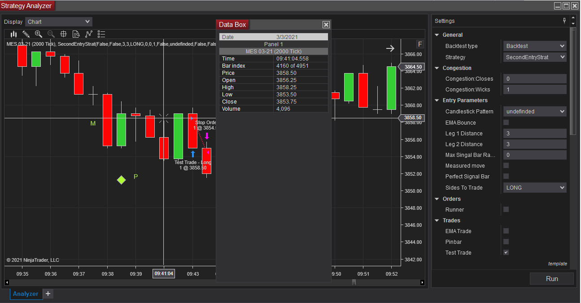Image resolution: width=581 pixels, height=303 pixels.
Task: Click the Max Singal Bar Range field
Action: [535, 155]
